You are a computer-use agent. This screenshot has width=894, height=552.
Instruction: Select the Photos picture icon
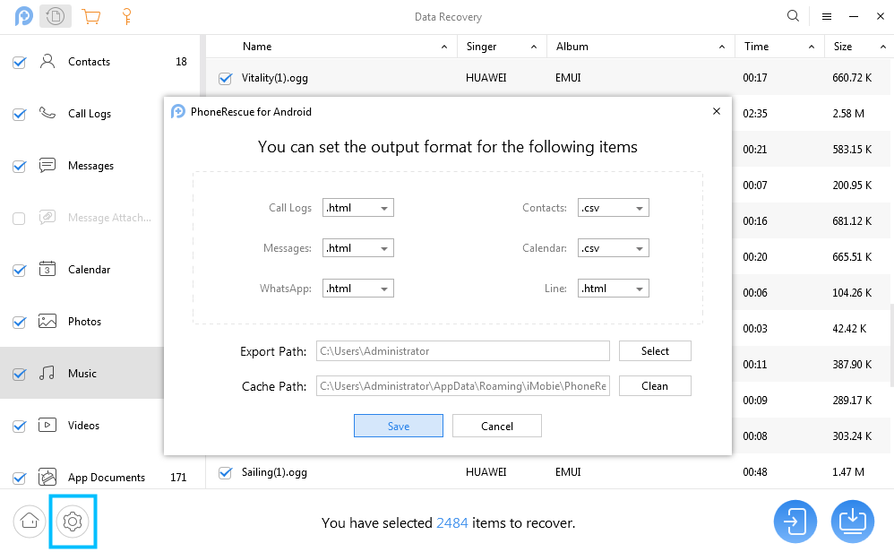47,321
